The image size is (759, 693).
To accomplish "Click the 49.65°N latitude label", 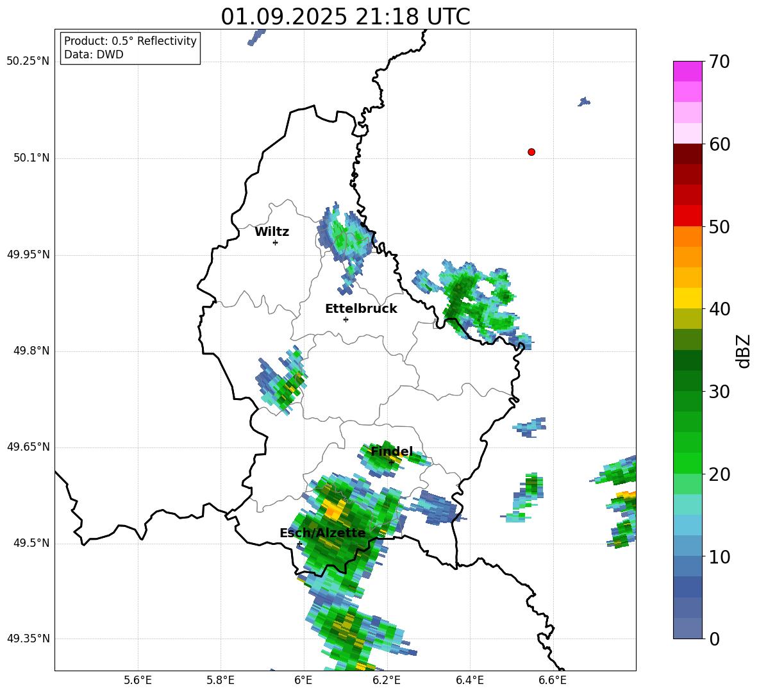I will coord(28,447).
